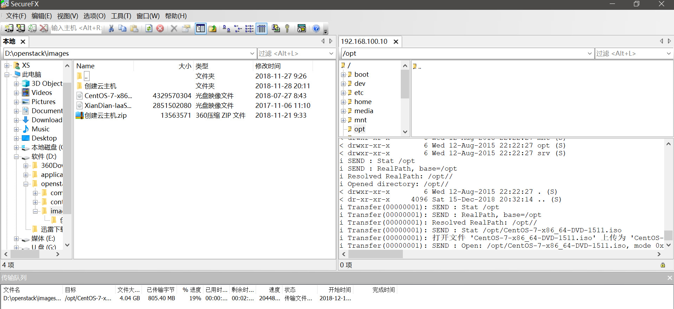
Task: Select the Download folder in tree
Action: click(x=47, y=120)
